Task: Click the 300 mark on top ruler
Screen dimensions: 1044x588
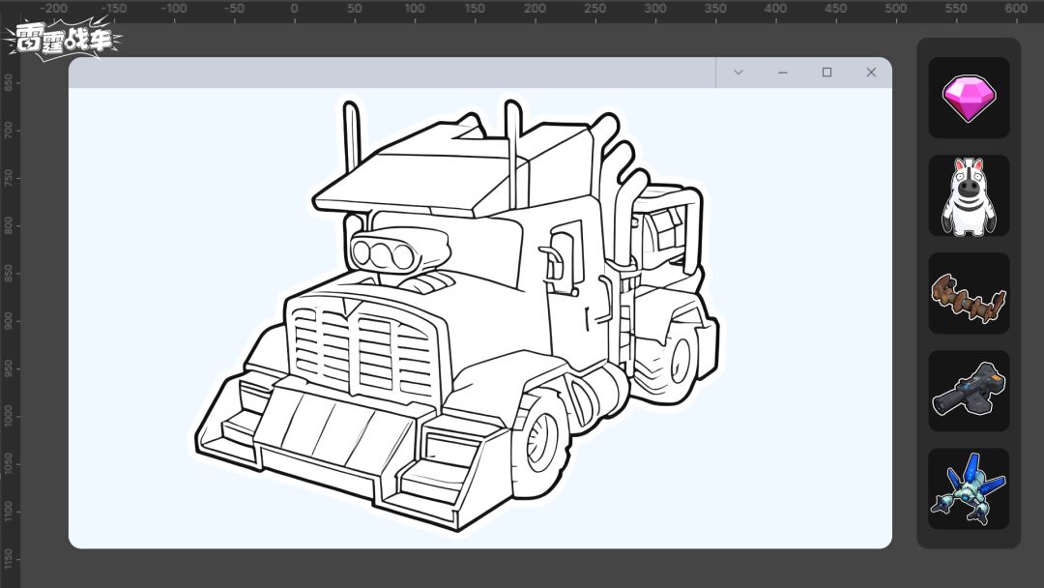Action: (655, 10)
